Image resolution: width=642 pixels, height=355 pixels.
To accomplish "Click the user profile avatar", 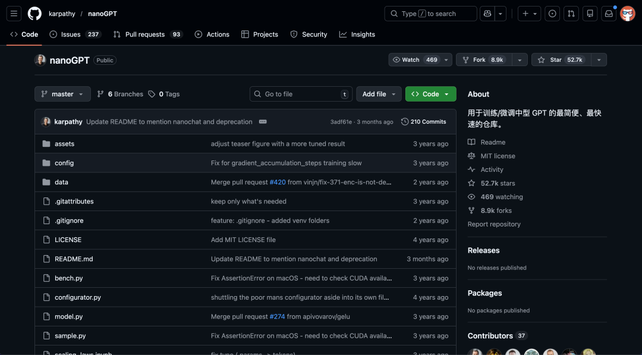I will coord(627,14).
